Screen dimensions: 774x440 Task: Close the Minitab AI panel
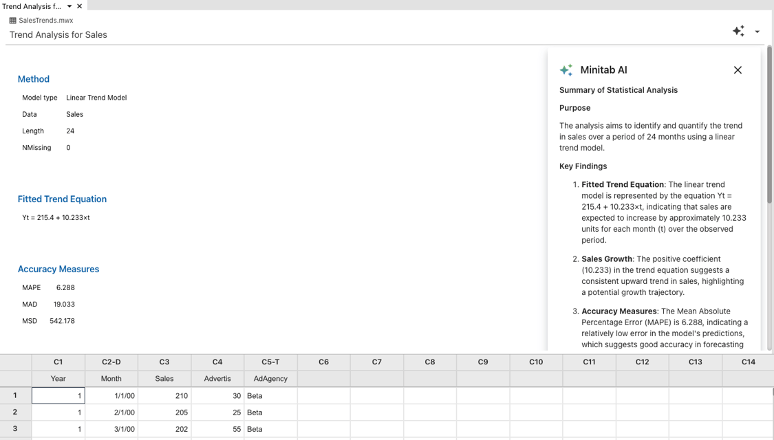738,69
